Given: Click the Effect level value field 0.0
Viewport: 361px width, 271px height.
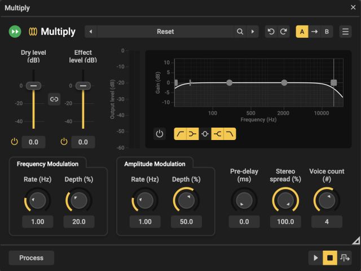Looking at the screenshot, I should pyautogui.click(x=83, y=142).
